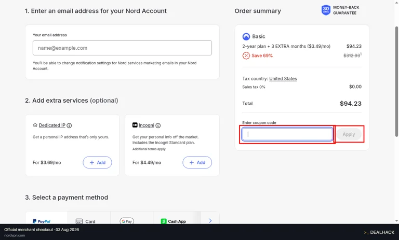Select the Cash App payment tab
Screen dimensions: 399x240
pyautogui.click(x=175, y=218)
